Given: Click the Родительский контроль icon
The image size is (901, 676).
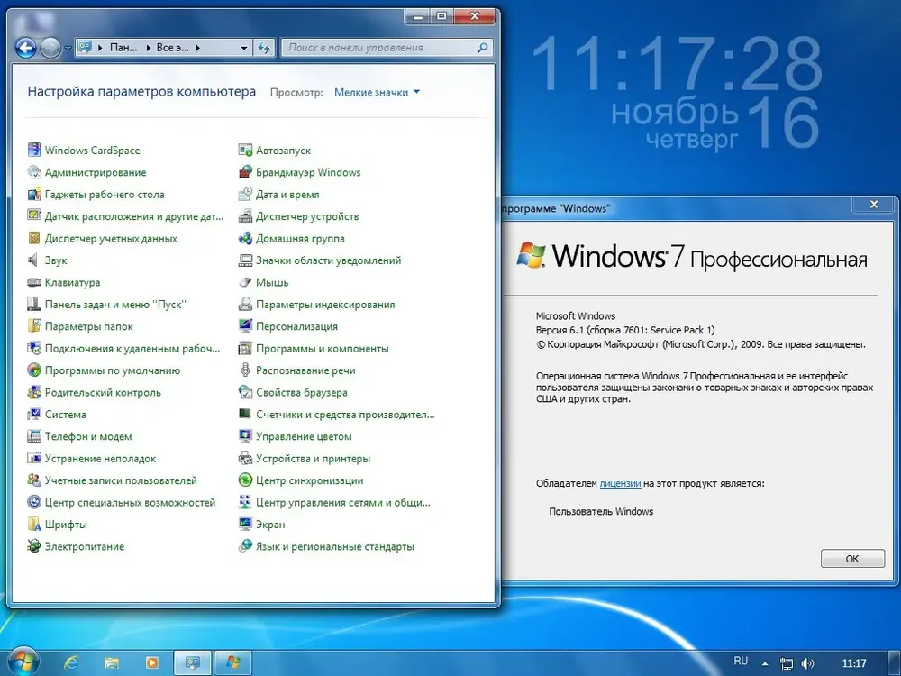Looking at the screenshot, I should [34, 392].
